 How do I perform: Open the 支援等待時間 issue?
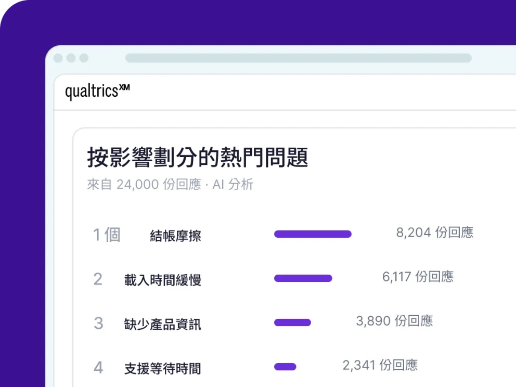coord(163,369)
